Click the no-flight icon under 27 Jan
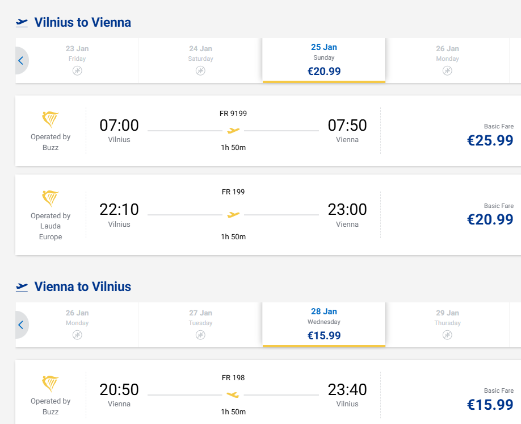 click(x=200, y=335)
